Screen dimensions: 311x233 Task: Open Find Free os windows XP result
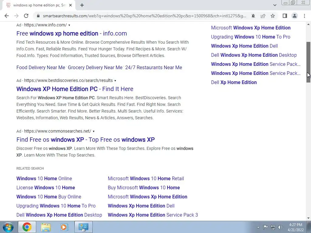(x=85, y=140)
